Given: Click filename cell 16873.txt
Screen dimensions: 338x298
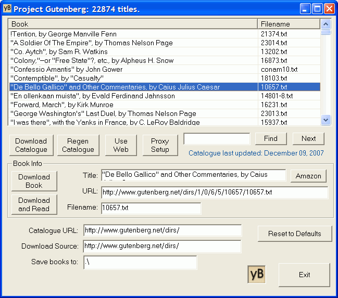Looking at the screenshot, I should coord(289,60).
